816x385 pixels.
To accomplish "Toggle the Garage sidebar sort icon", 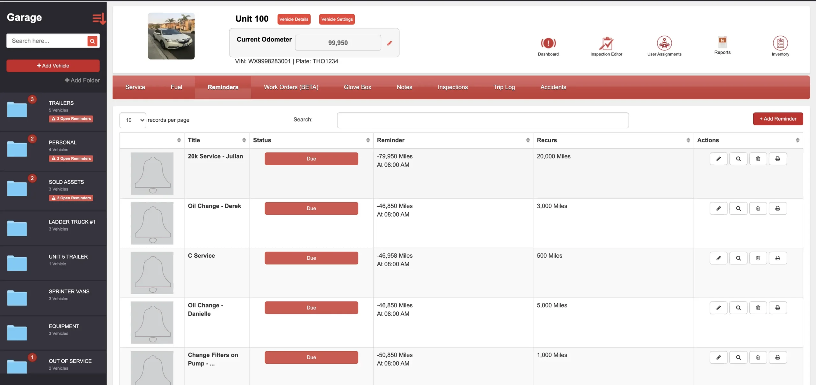I will click(x=99, y=19).
